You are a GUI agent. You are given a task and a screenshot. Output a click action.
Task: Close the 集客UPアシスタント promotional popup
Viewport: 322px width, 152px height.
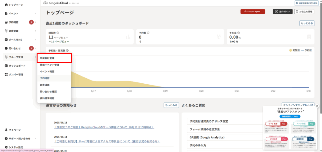[x=317, y=106]
